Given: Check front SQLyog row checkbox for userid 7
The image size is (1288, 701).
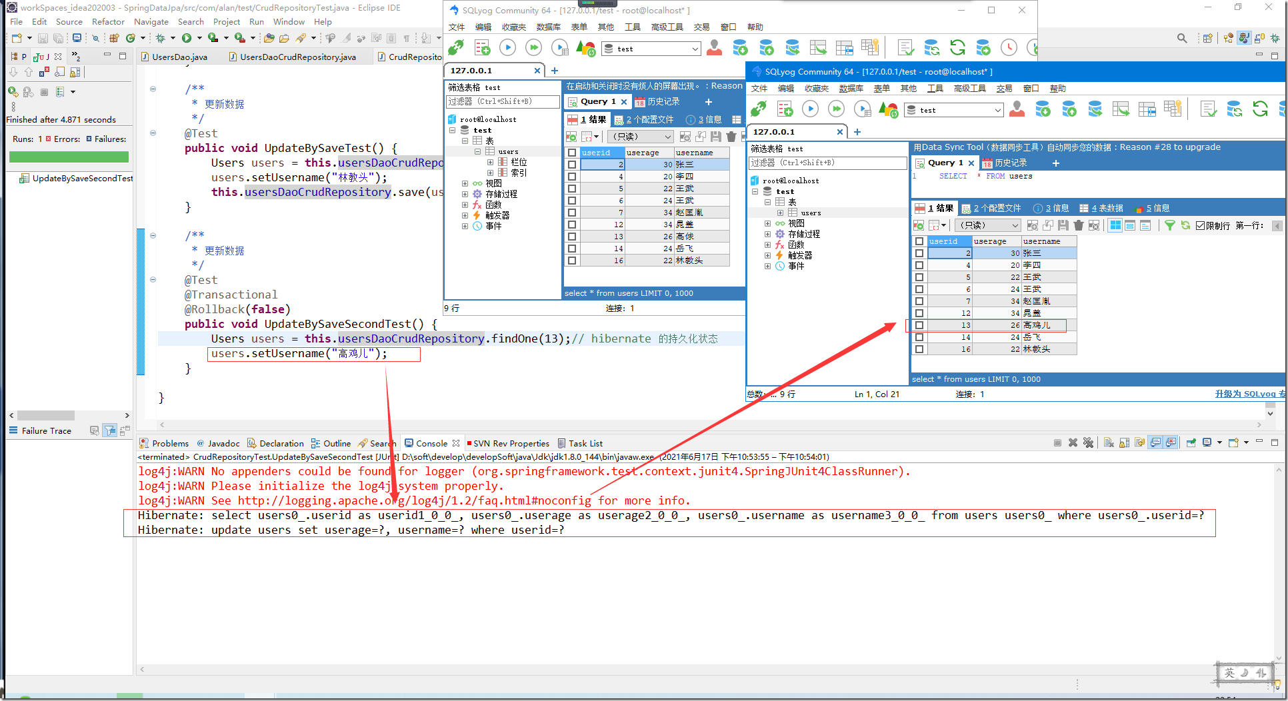Looking at the screenshot, I should [x=919, y=301].
